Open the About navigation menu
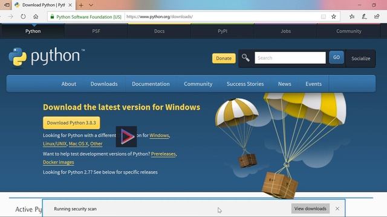 pos(68,84)
